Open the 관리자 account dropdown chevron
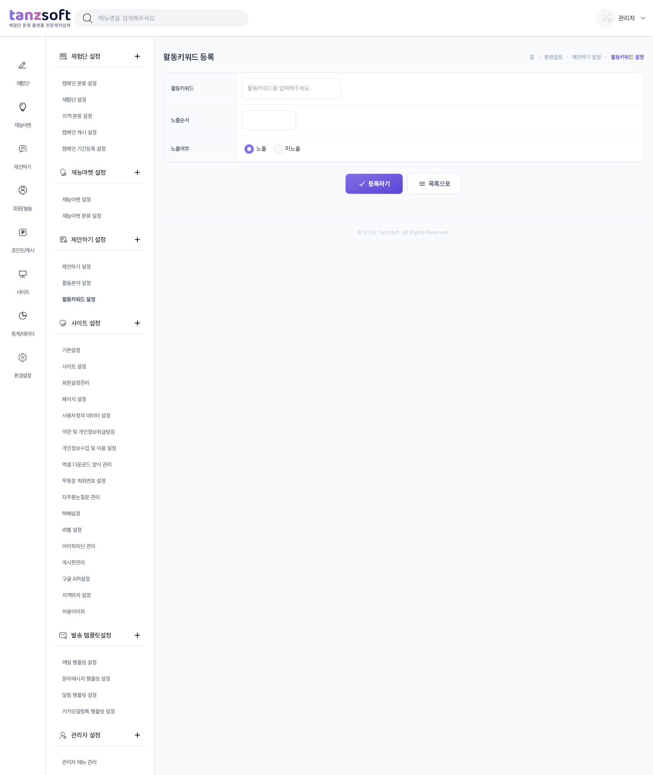 (x=643, y=18)
